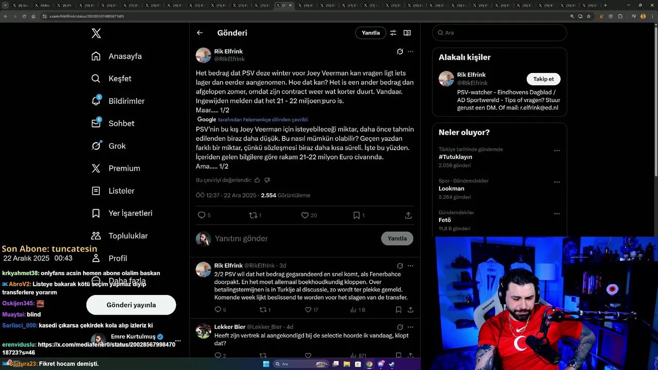Viewport: 658px width, 370px height.
Task: Click Rik Elfrink avatar on main post
Action: tap(204, 55)
